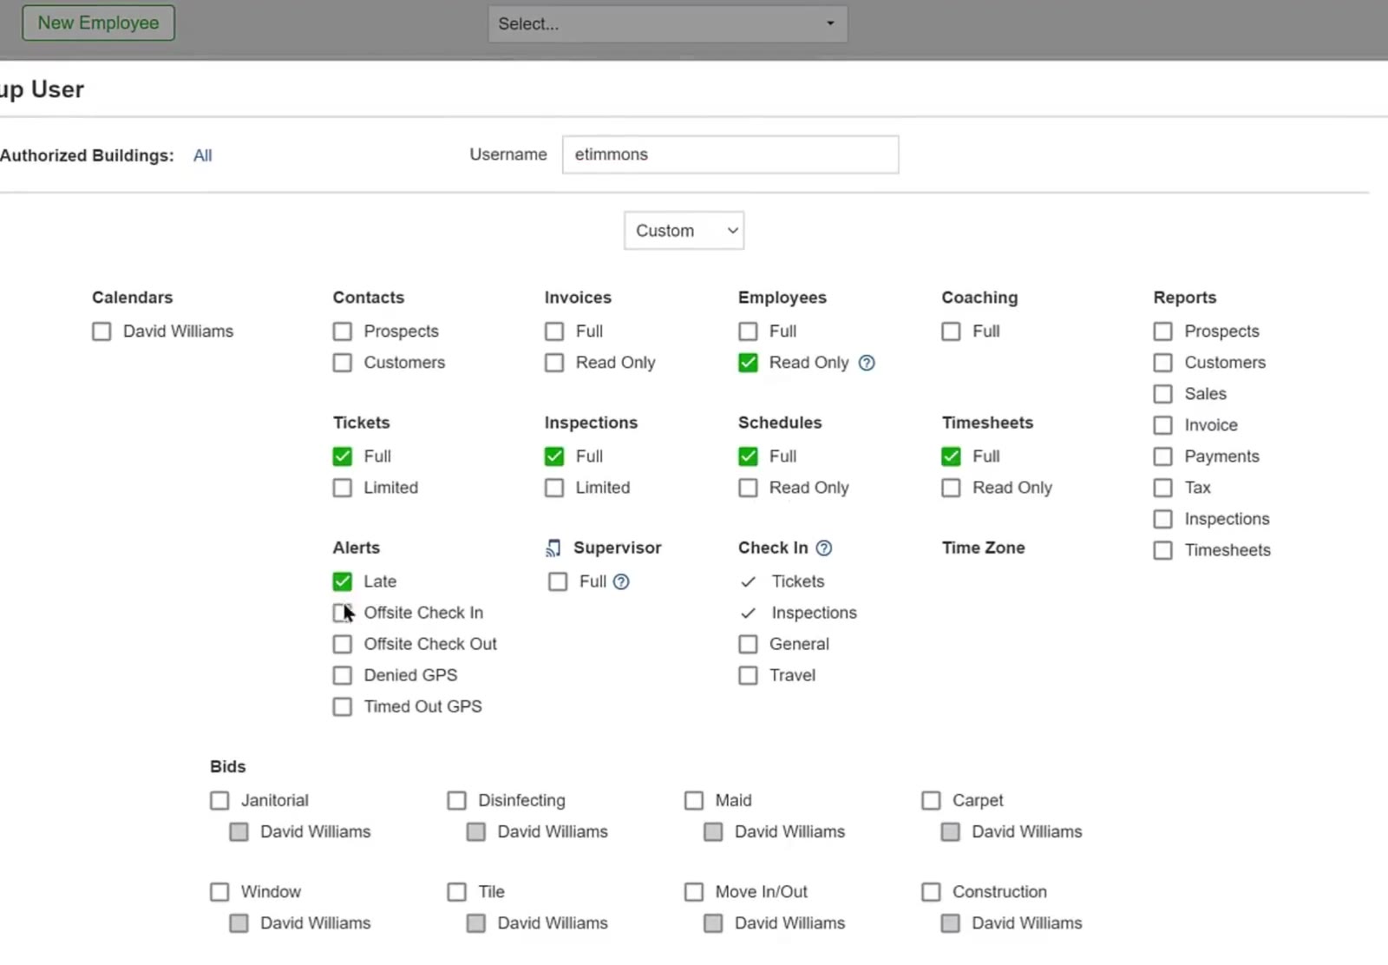Uncheck Employees Read Only checkbox
This screenshot has height=965, width=1388.
(748, 363)
